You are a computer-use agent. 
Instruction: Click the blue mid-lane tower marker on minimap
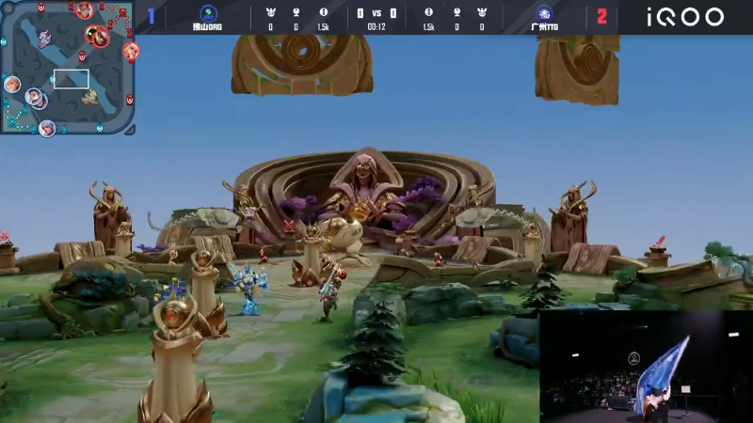(x=53, y=79)
